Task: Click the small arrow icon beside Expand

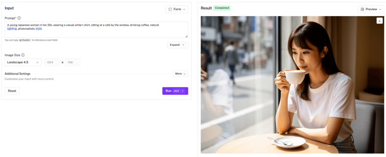Action: [184, 45]
